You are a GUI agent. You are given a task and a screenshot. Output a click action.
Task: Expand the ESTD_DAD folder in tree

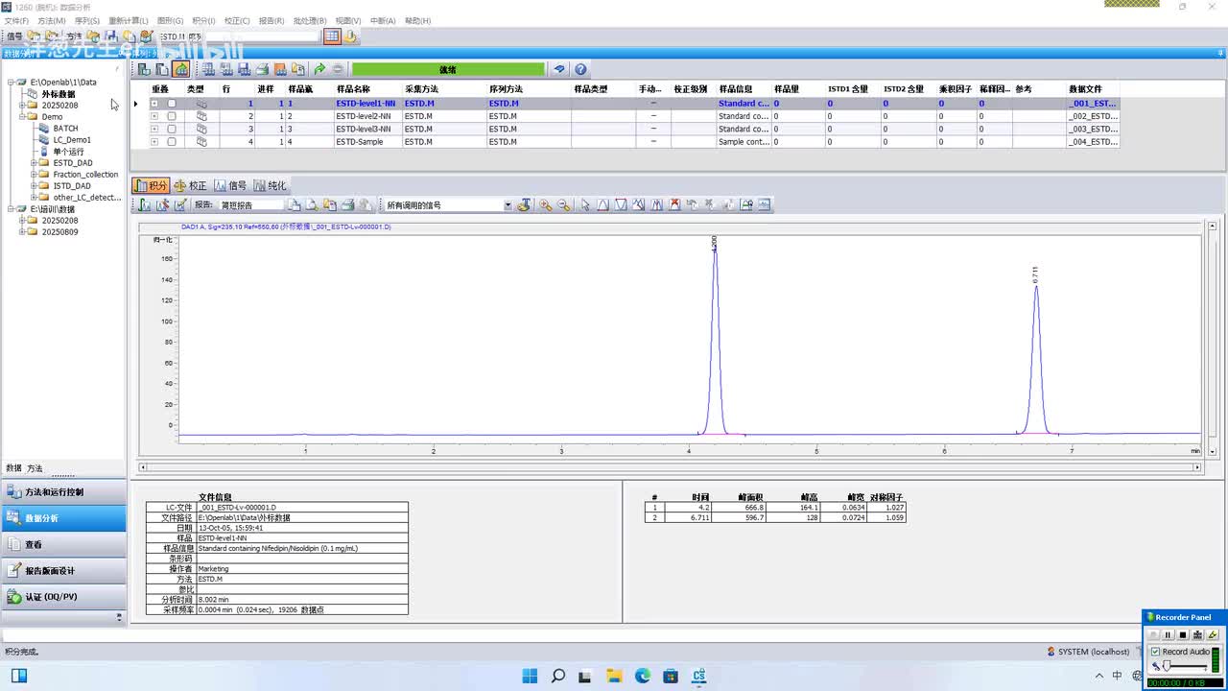coord(34,163)
